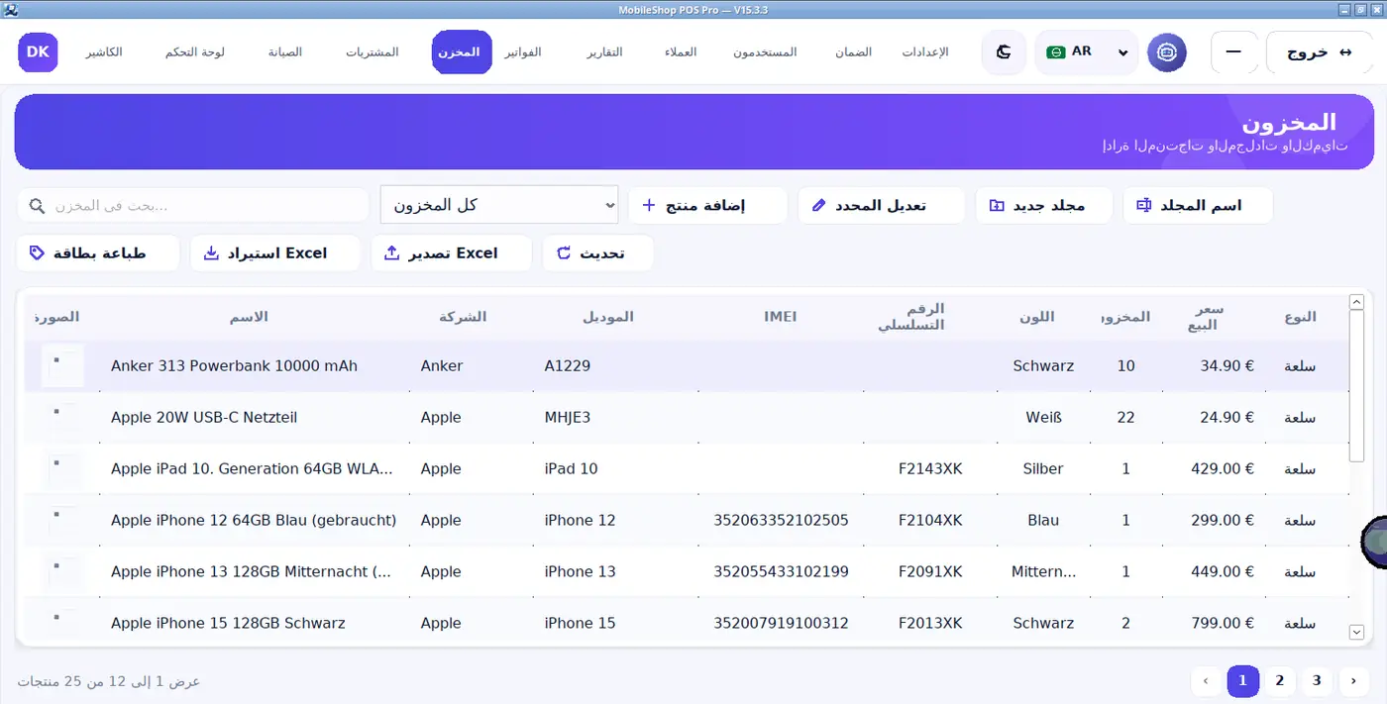The height and width of the screenshot is (704, 1387).
Task: Click the خروج logout button
Action: click(1319, 52)
